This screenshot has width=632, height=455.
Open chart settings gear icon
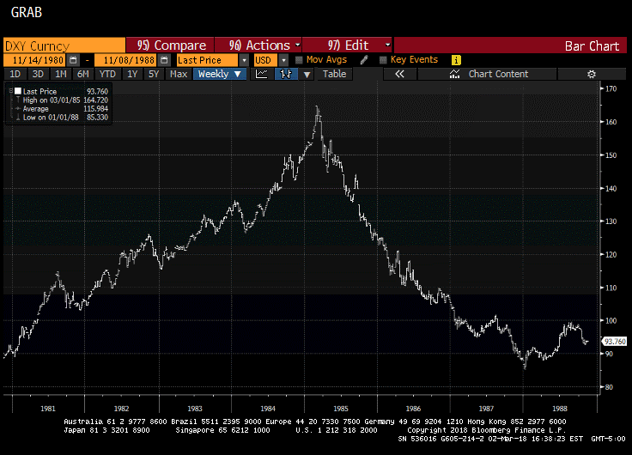591,74
